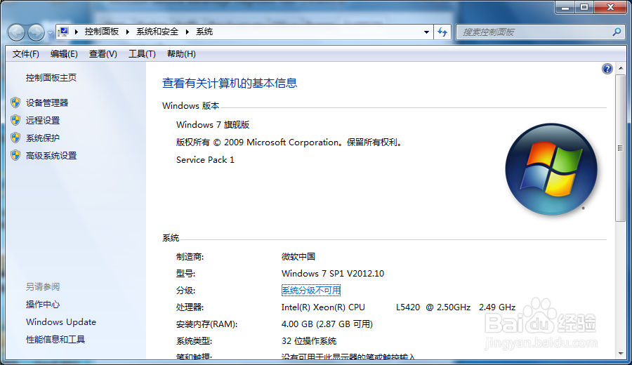
Task: Select 系统和安全 in the address breadcrumb
Action: (157, 32)
